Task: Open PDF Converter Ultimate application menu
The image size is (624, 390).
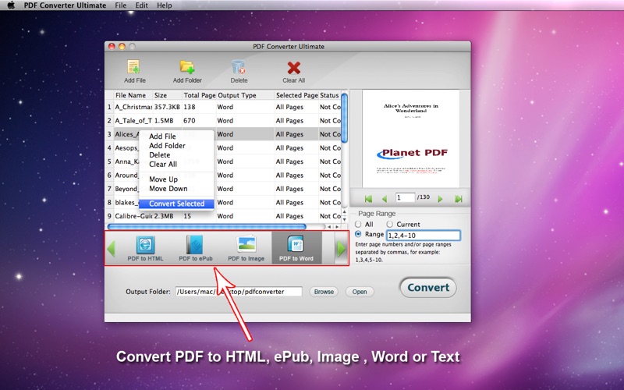Action: tap(65, 5)
